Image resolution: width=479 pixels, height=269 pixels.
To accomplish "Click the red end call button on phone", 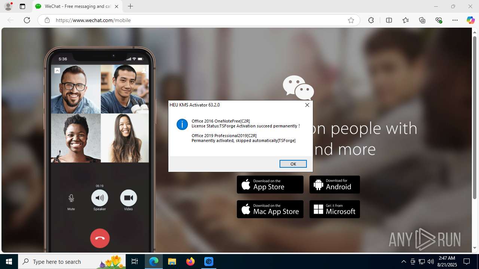I will click(x=100, y=238).
